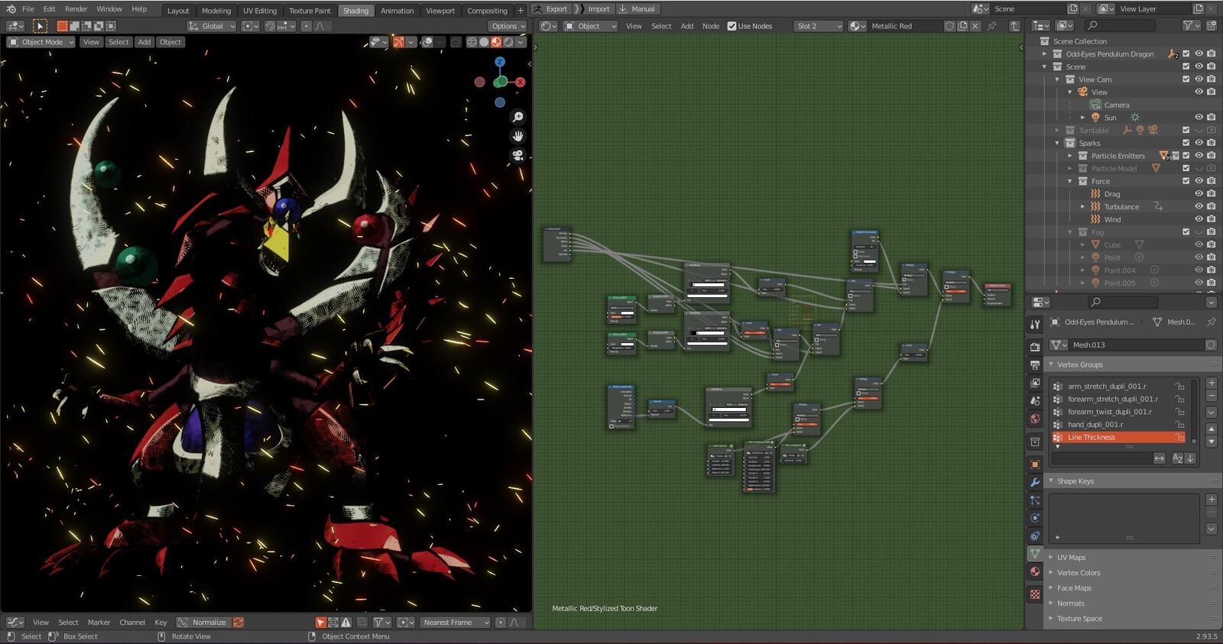Remove the selected vertex group with minus
The width and height of the screenshot is (1223, 644).
pyautogui.click(x=1212, y=396)
